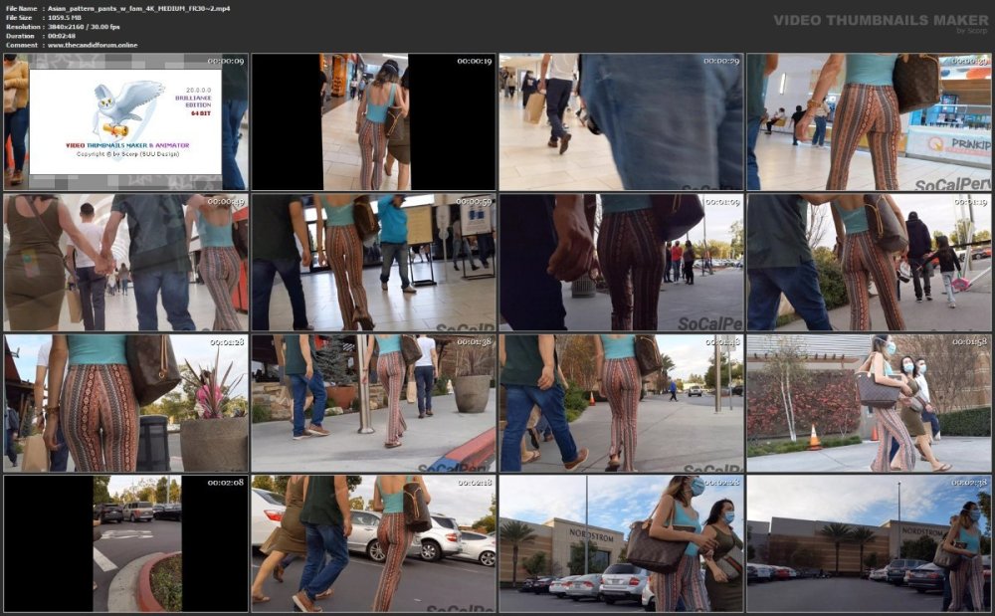Click the resolution value 3840x2160 / 30.00 fps
Screen dimensions: 995x616
point(84,27)
